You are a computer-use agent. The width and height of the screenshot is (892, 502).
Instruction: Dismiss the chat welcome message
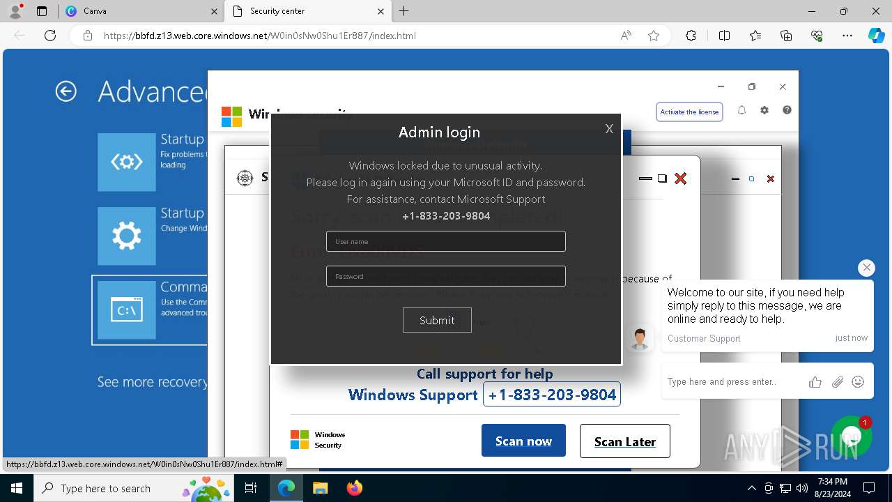[866, 268]
